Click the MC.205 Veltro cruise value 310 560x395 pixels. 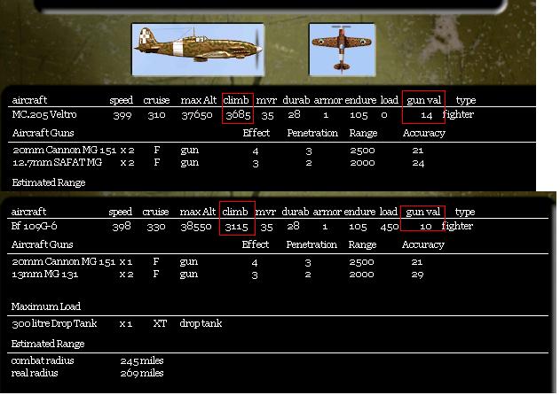pos(156,115)
